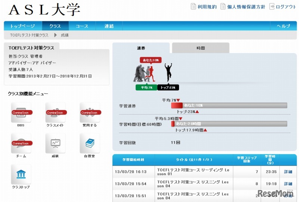
Task: Click the 学習開始時刻 column header
Action: pyautogui.click(x=133, y=160)
